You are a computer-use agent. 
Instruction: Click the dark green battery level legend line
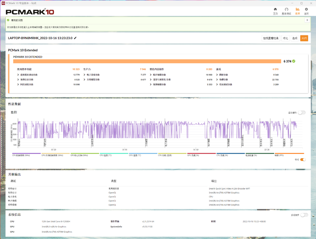[x=260, y=154]
